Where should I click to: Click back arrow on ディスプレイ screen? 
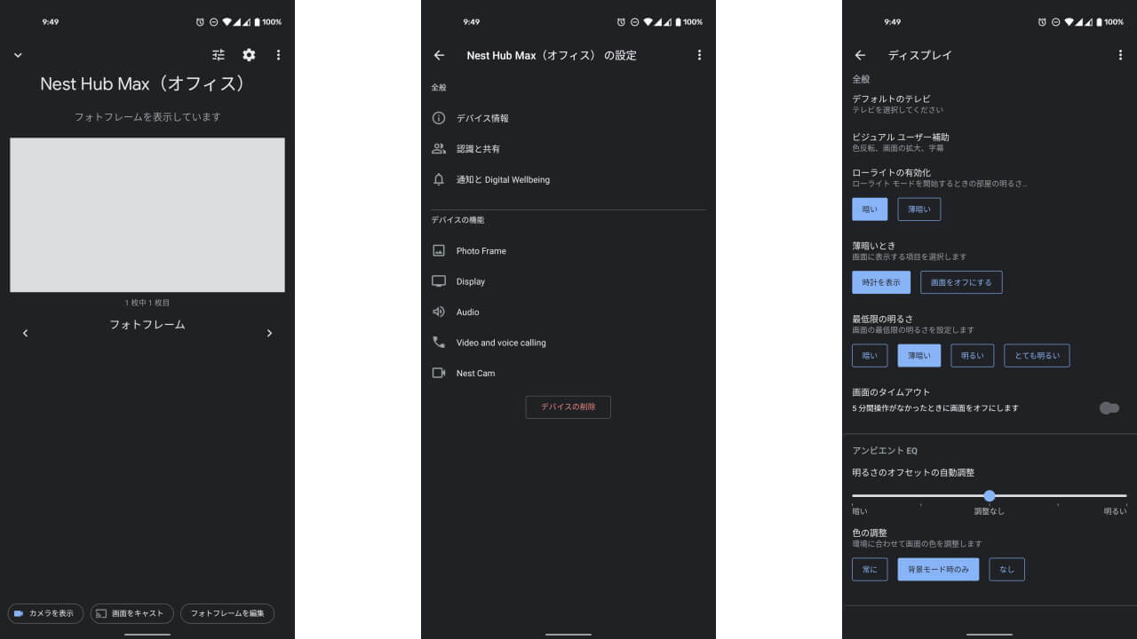point(860,55)
